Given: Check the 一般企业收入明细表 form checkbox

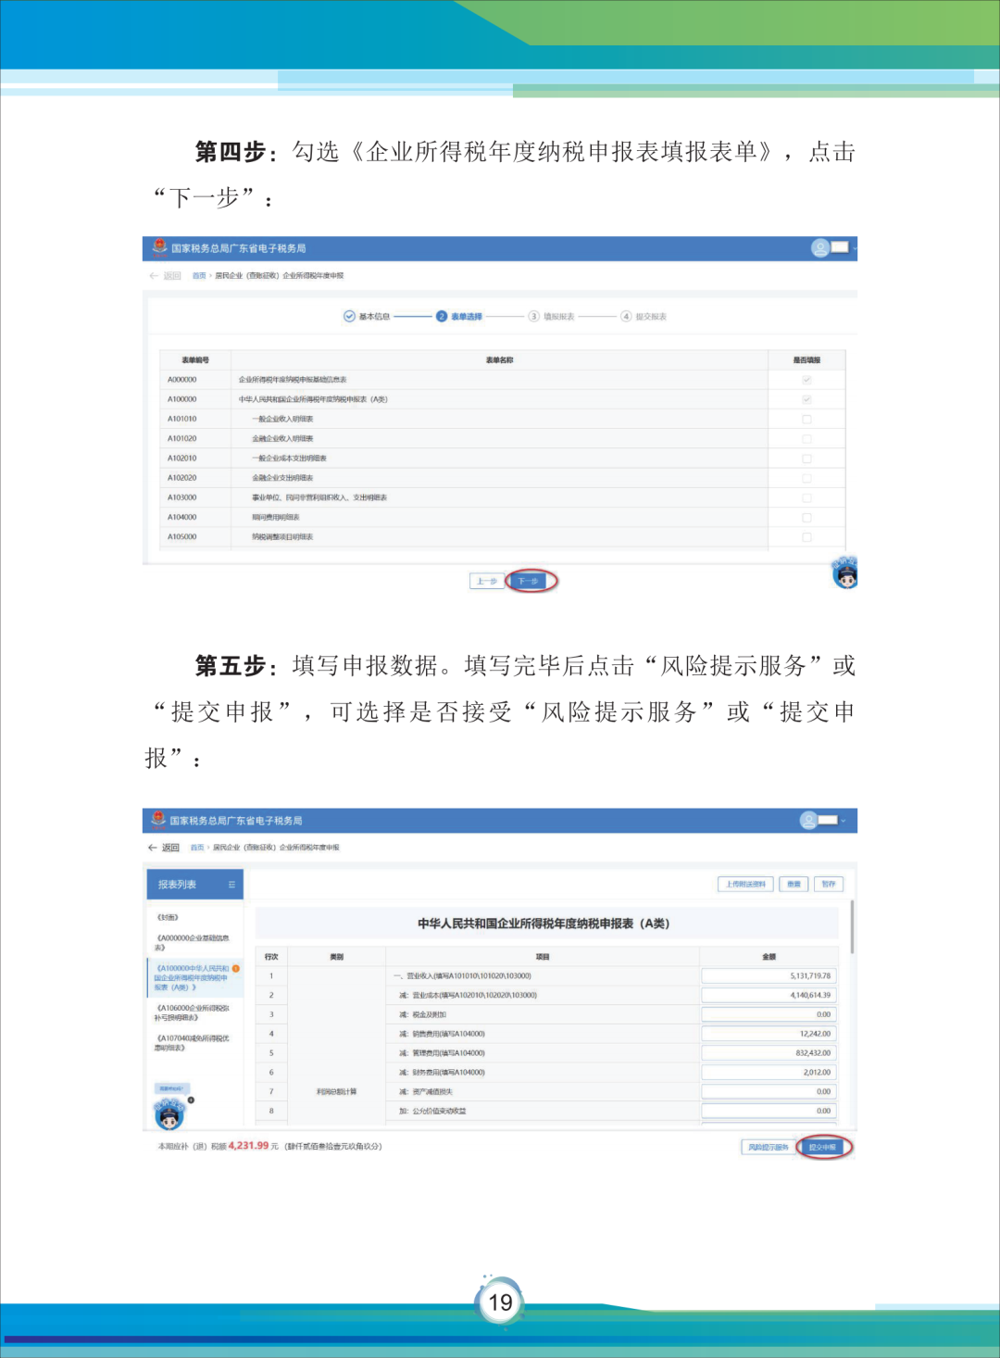Looking at the screenshot, I should [808, 418].
